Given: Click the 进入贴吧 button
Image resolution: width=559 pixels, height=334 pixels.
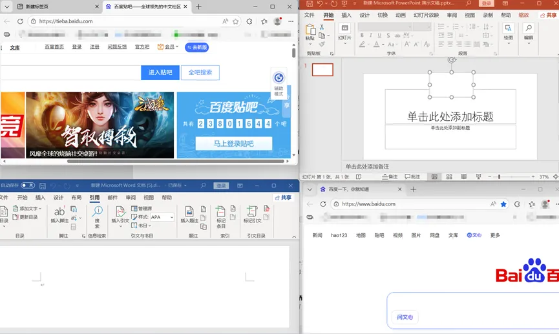Looking at the screenshot, I should pyautogui.click(x=160, y=72).
